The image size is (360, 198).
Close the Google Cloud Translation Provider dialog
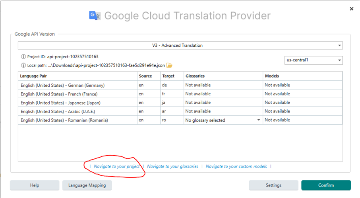click(352, 9)
